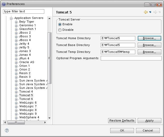
Task: Expand the Orion 1 node
Action: [x=16, y=66]
